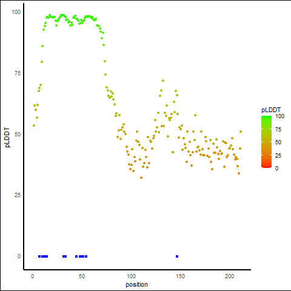Image resolution: width=291 pixels, height=291 pixels.
Task: Click the y-axis tick label 75
Action: [x=18, y=73]
